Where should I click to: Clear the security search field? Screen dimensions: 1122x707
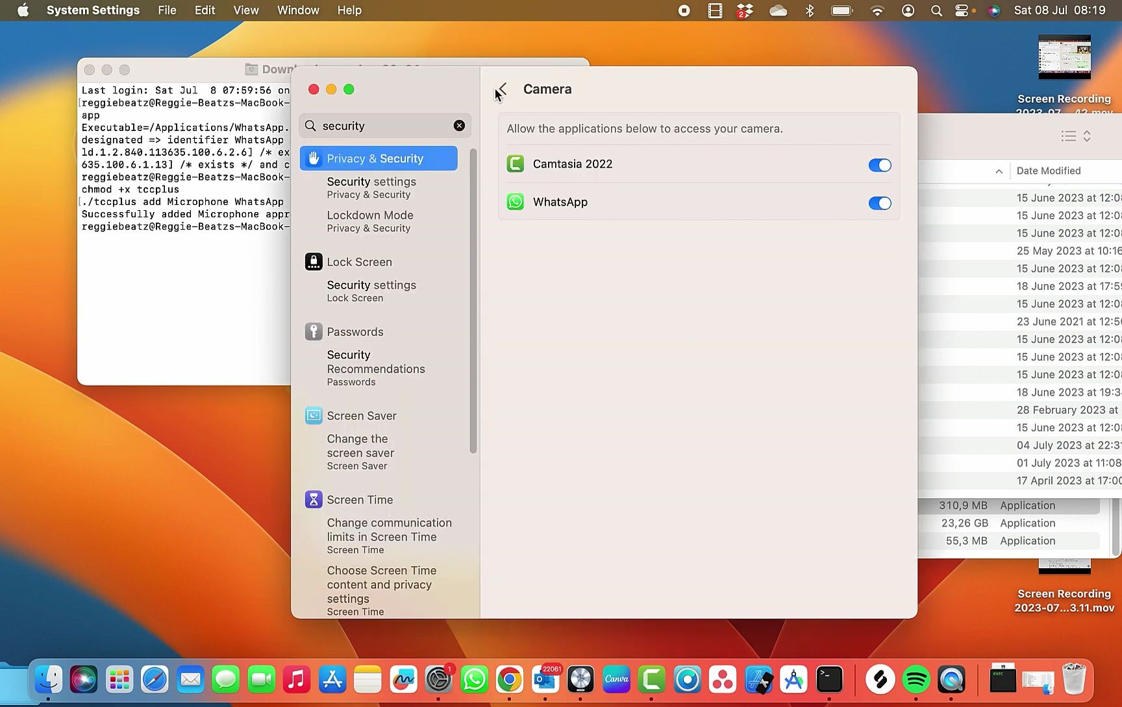pos(459,126)
